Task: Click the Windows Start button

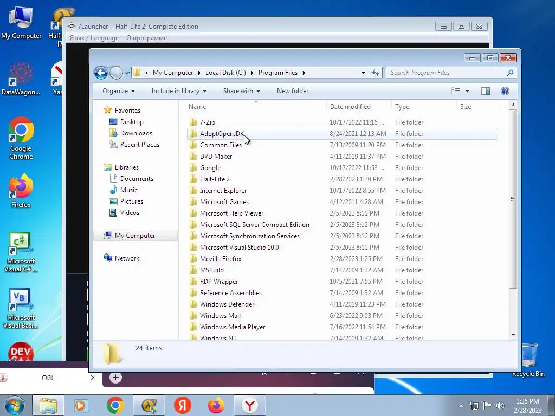Action: coord(14,405)
